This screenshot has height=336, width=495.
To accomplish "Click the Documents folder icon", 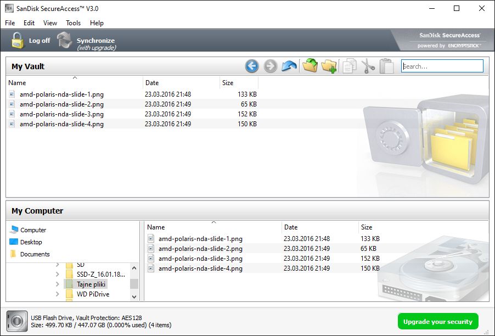I will [13, 254].
